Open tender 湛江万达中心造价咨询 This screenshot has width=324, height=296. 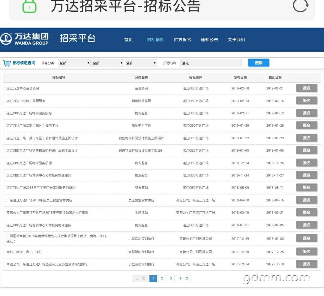(23, 88)
